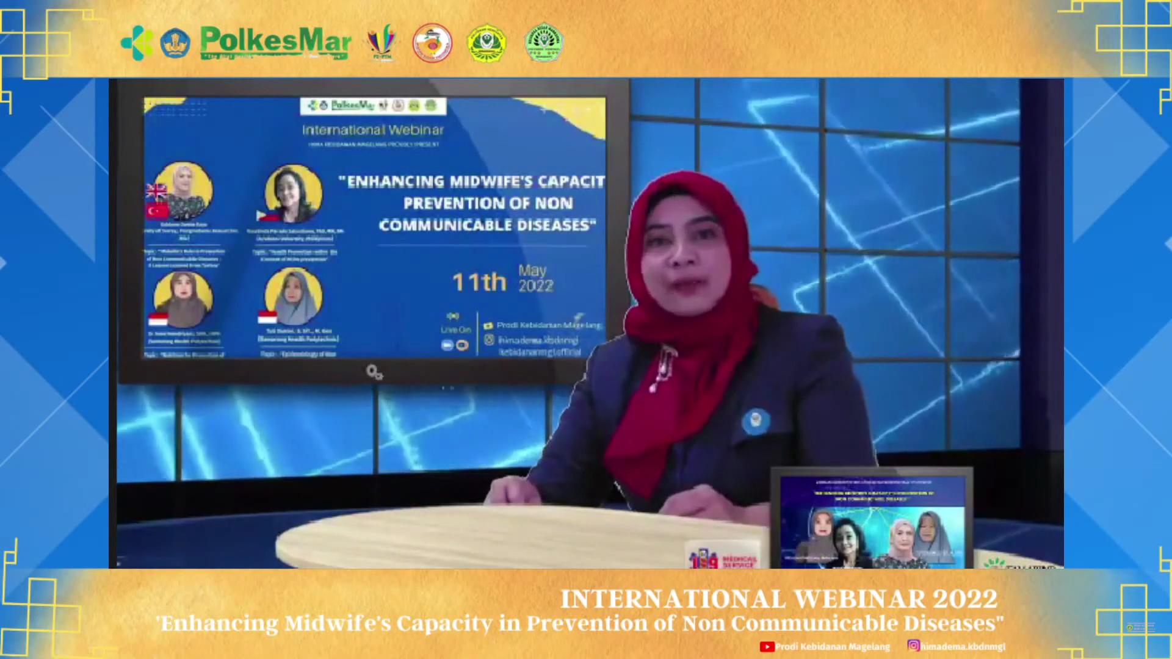Click the red circular emblem in header

432,43
